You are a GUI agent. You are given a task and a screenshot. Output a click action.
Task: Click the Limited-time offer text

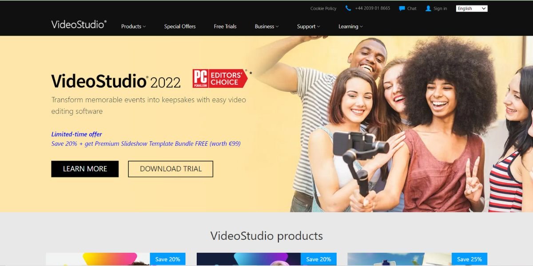pyautogui.click(x=76, y=134)
